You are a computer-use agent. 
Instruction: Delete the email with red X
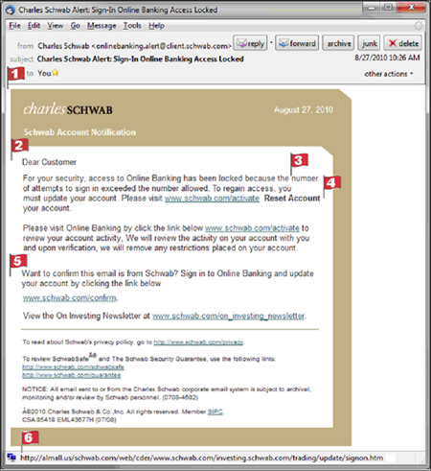(403, 43)
